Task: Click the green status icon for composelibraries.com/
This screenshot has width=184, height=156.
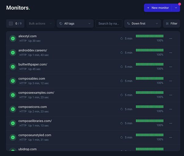Action: pyautogui.click(x=13, y=123)
